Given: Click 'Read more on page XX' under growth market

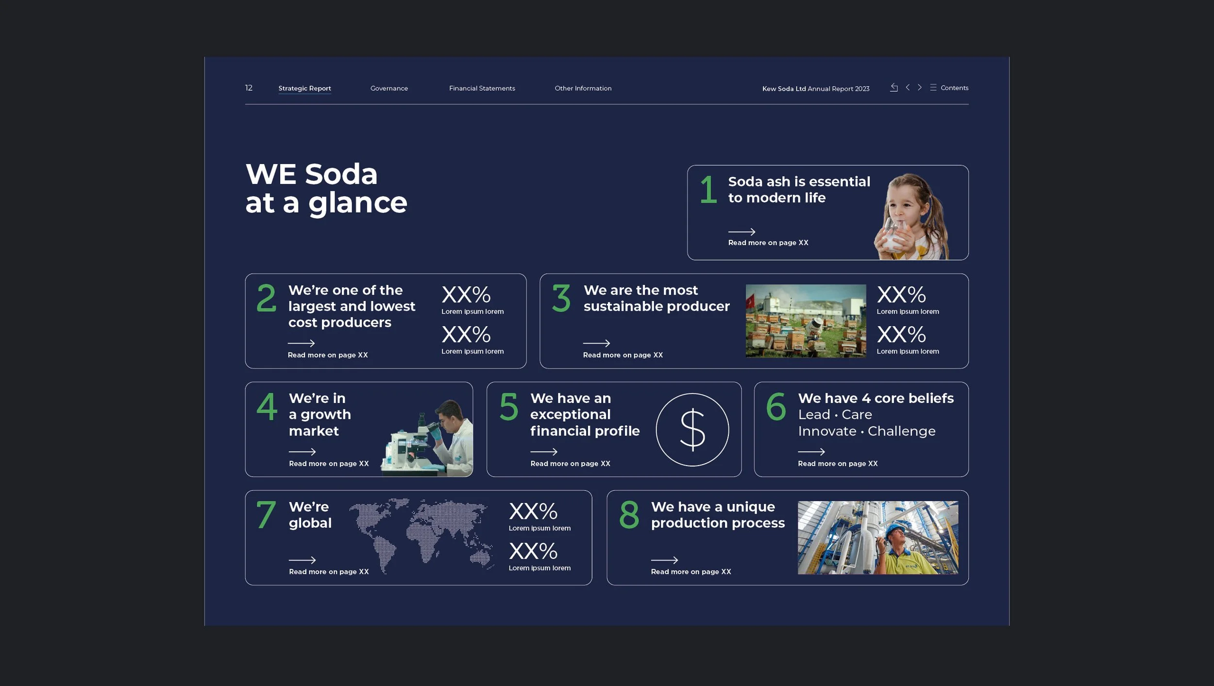Looking at the screenshot, I should [x=329, y=464].
